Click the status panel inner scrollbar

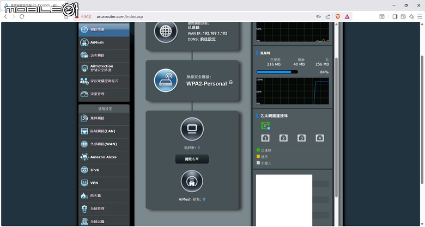click(336, 127)
